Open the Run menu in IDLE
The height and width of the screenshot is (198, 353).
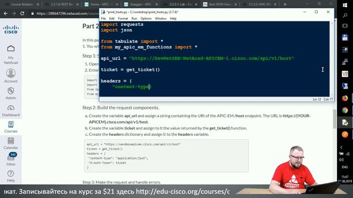click(134, 18)
